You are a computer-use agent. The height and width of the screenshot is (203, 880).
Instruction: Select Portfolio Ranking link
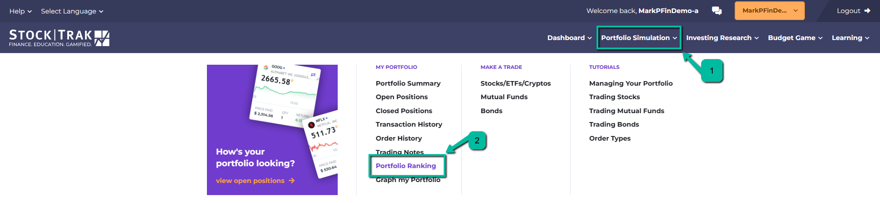[x=406, y=166]
